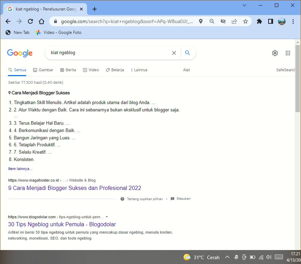Viewport: 301px width, 264px height.
Task: Click the padlock site info icon
Action: [x=56, y=21]
